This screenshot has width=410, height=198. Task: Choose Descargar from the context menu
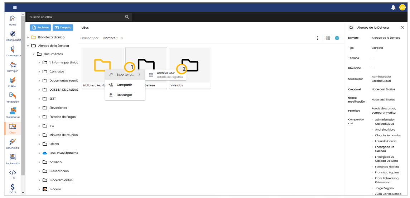click(124, 95)
